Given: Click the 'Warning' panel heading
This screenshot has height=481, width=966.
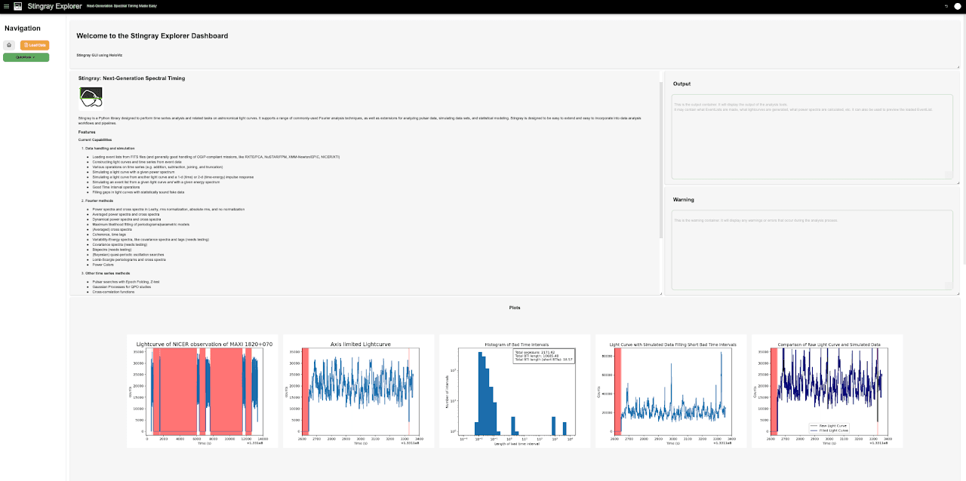Looking at the screenshot, I should click(683, 200).
